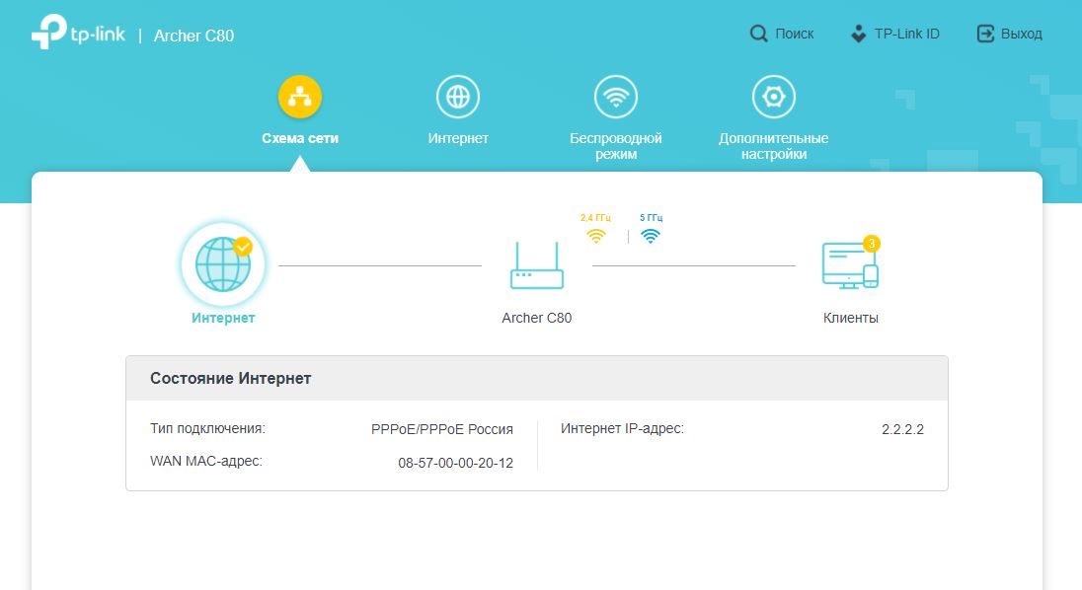This screenshot has height=590, width=1082.
Task: Open the Клиенты devices icon
Action: pos(850,264)
